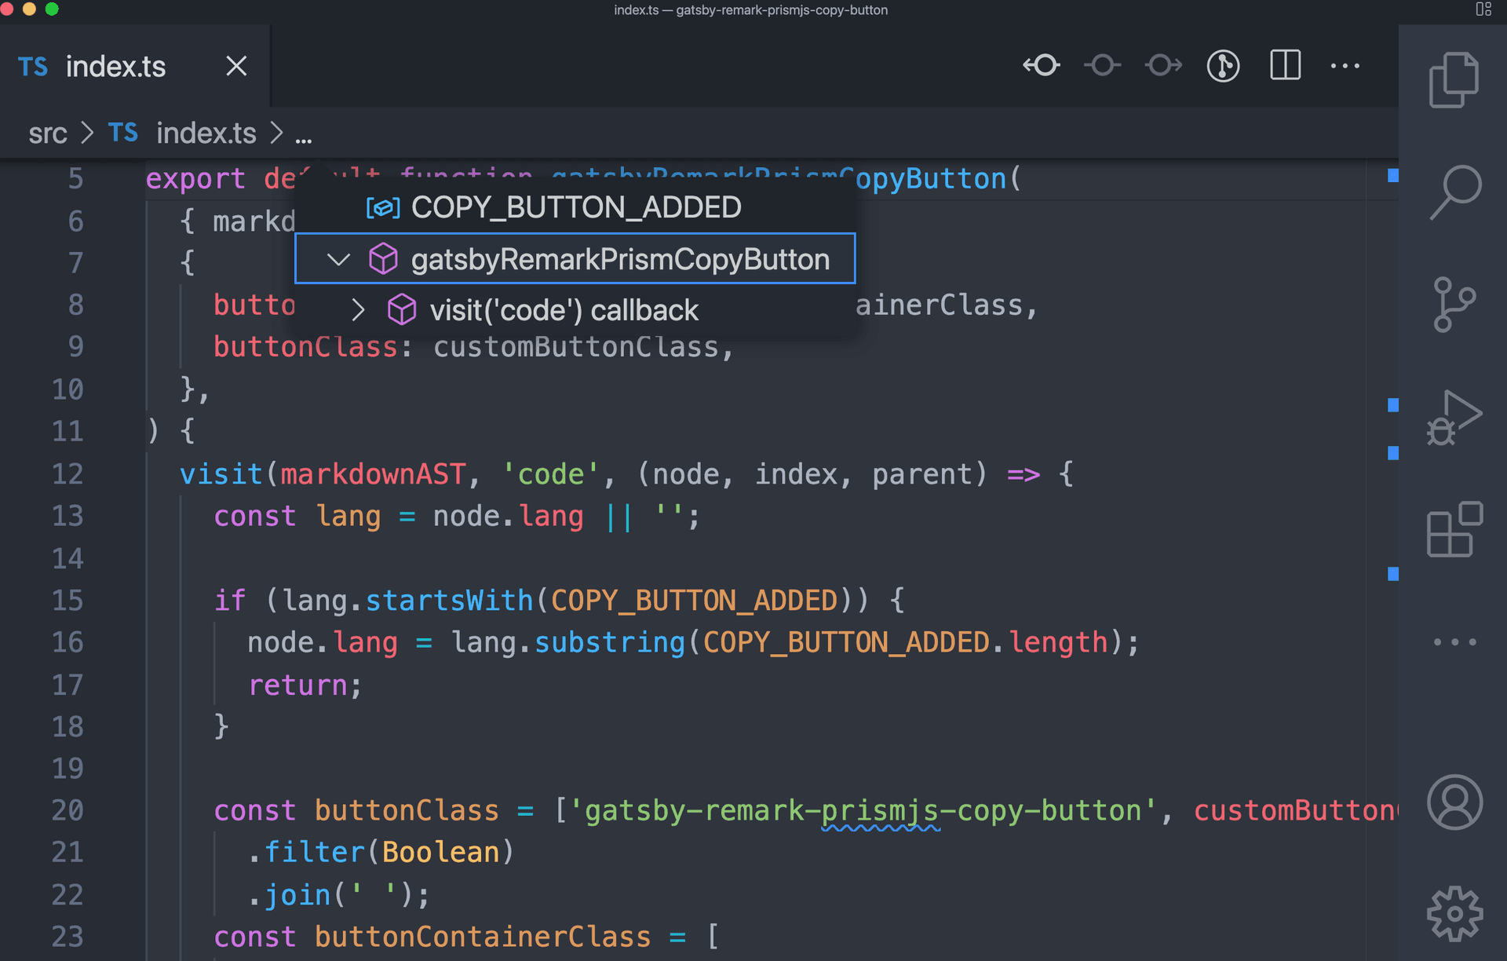
Task: Open the Accounts menu
Action: point(1454,802)
